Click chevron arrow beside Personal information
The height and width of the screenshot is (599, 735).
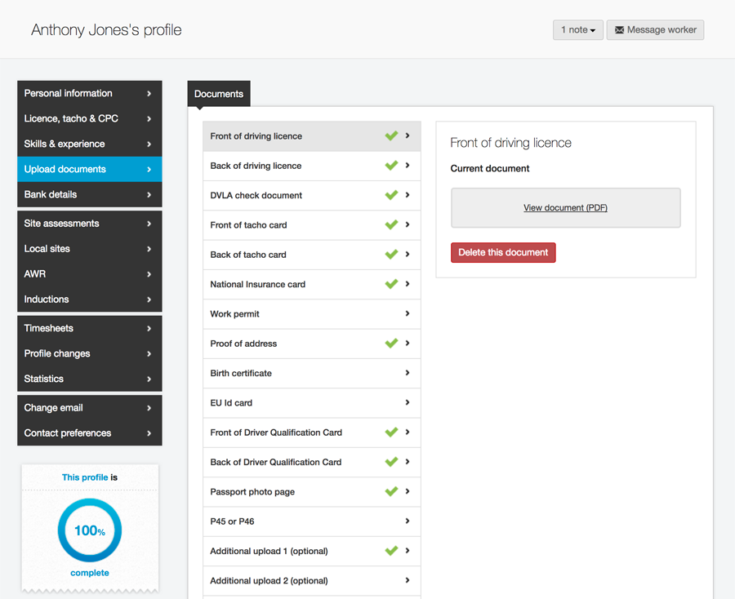149,94
